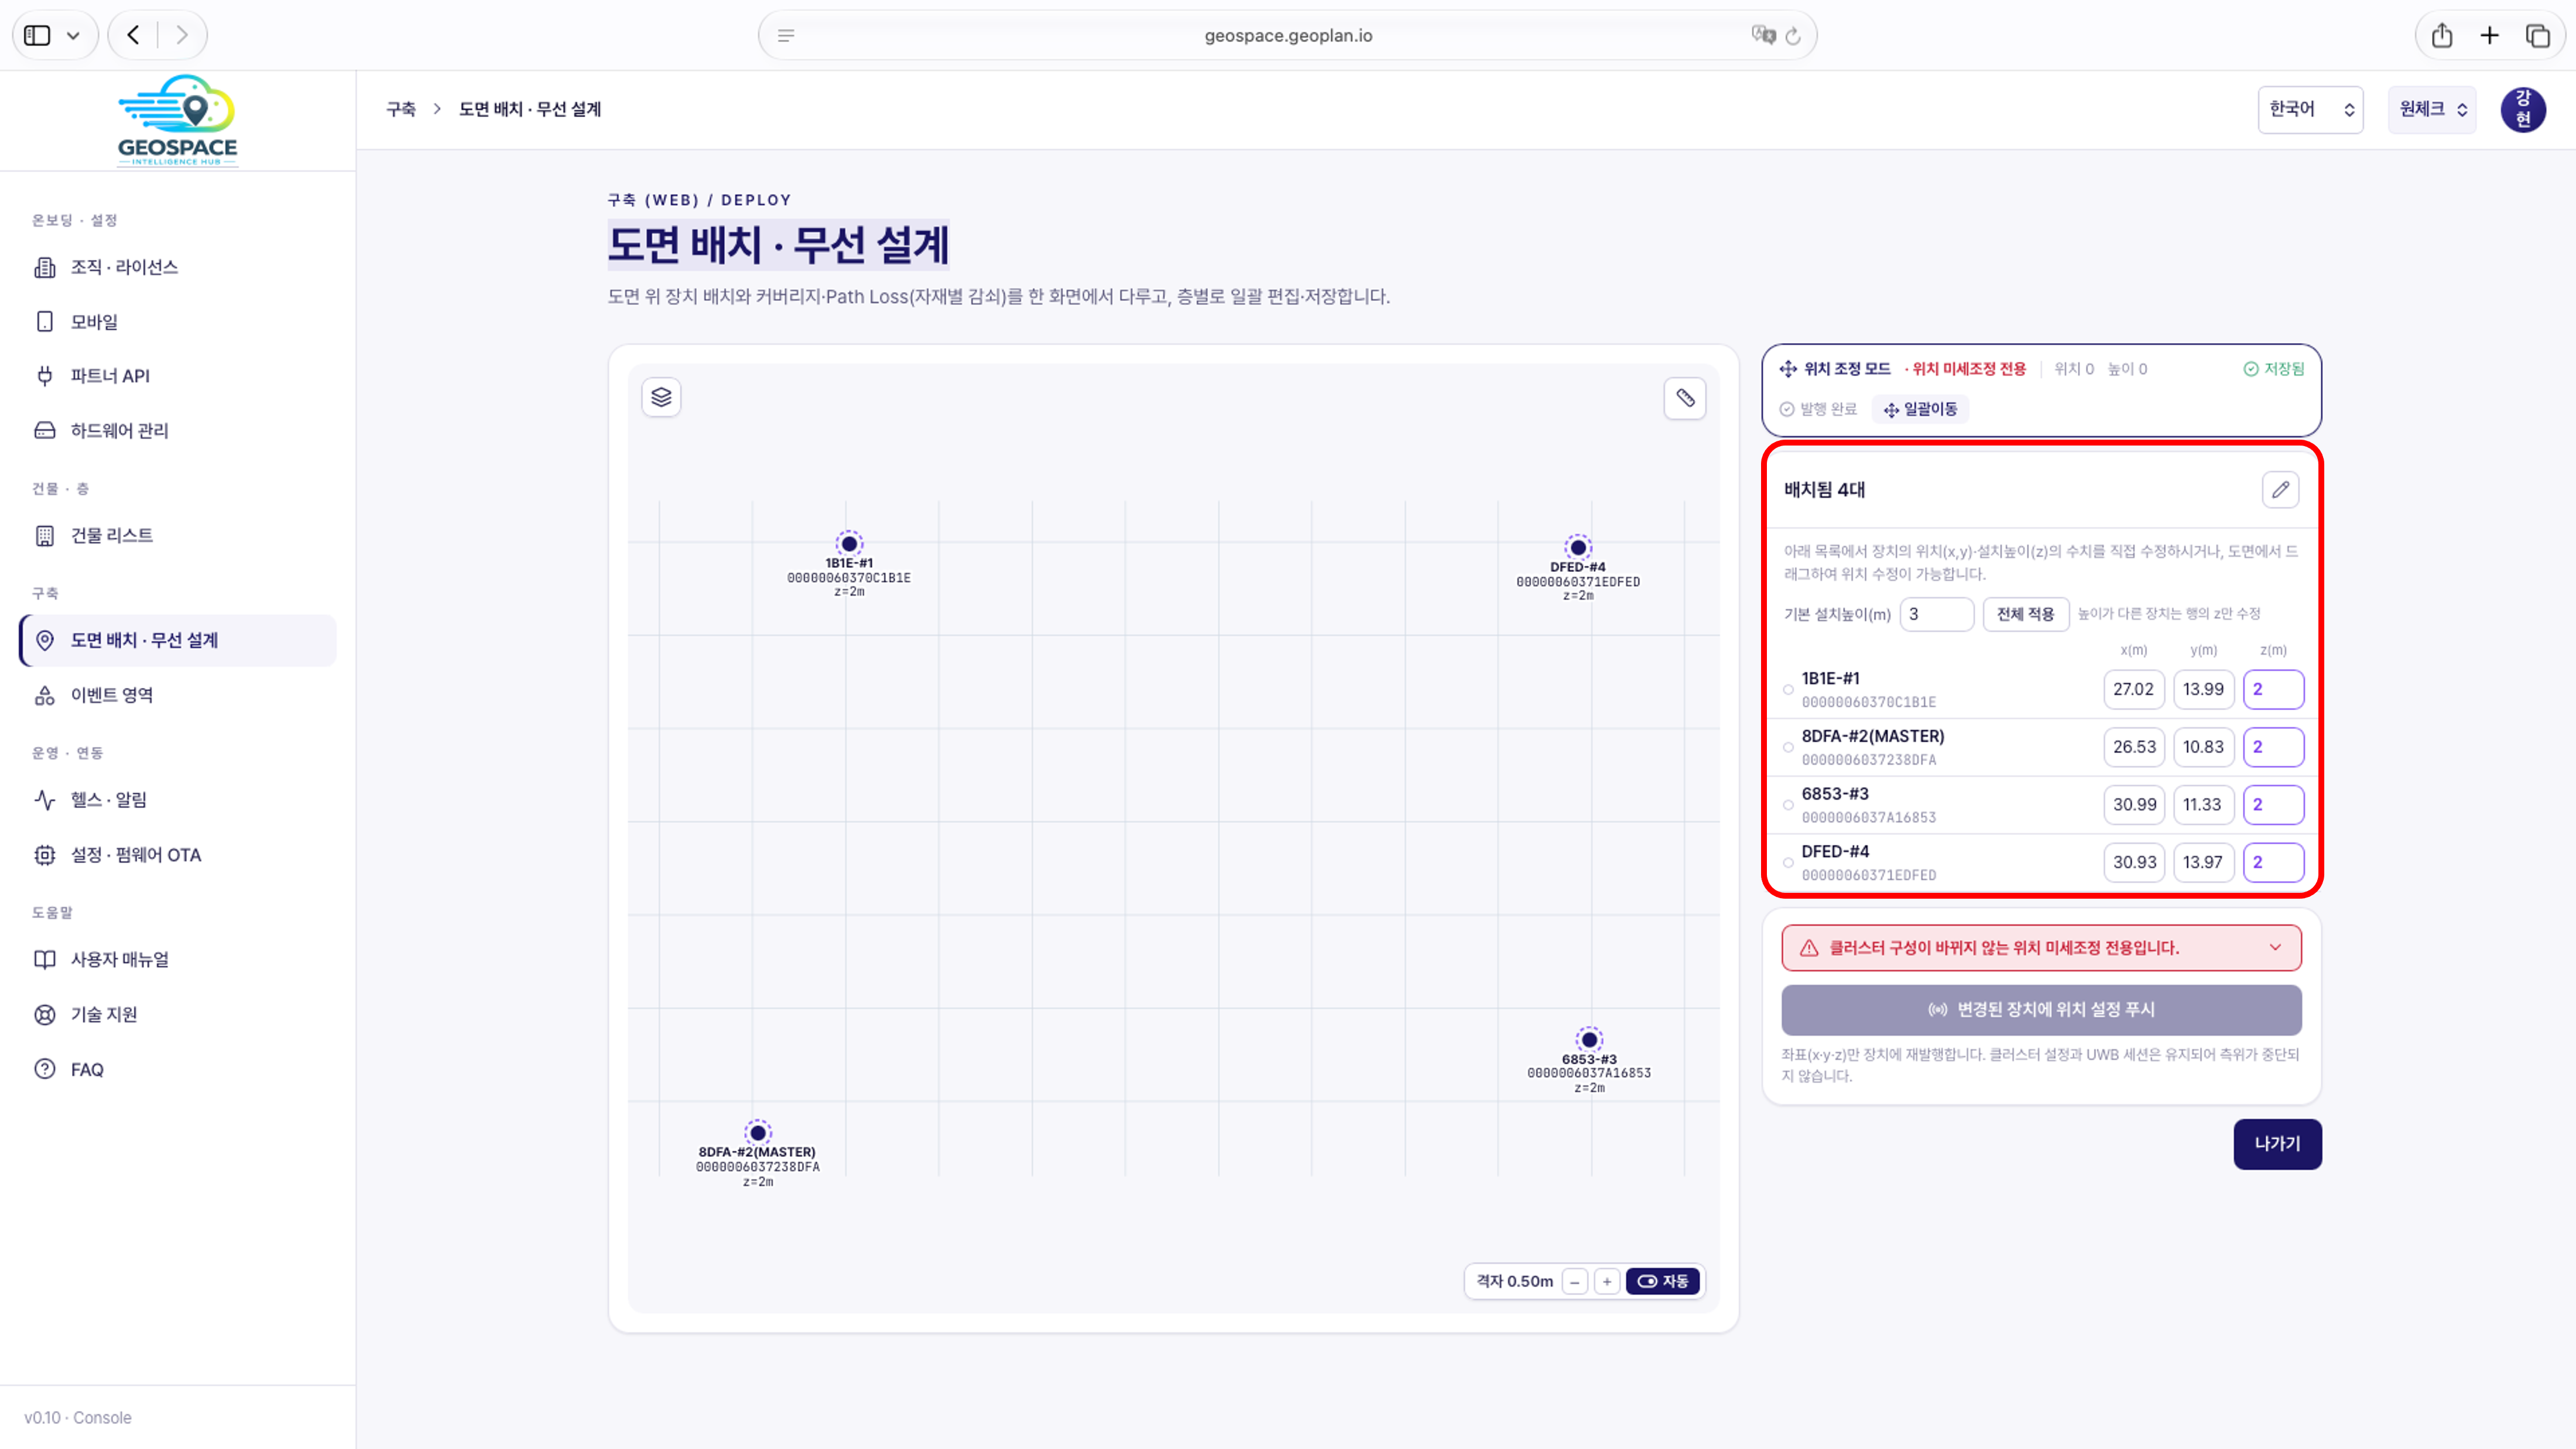Viewport: 2576px width, 1449px height.
Task: Expand the red cluster warning banner
Action: click(2041, 948)
